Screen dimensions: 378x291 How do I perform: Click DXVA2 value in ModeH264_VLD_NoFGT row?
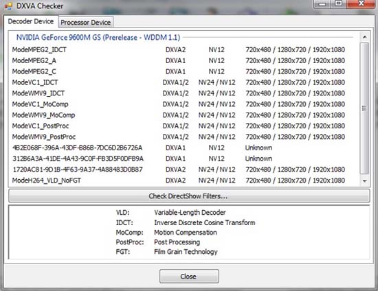point(175,181)
